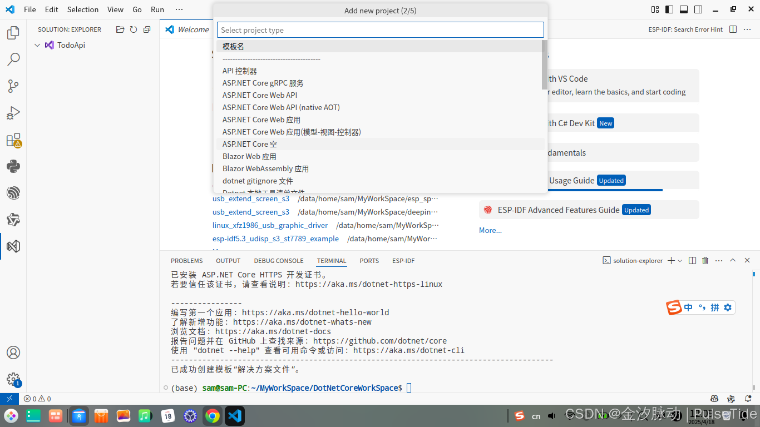
Task: Open the Manage gear with badge
Action: coord(13,379)
